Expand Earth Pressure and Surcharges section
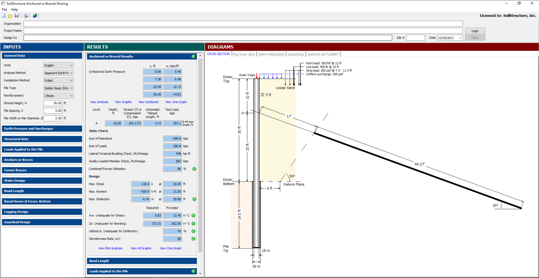539x278 pixels. (x=42, y=129)
